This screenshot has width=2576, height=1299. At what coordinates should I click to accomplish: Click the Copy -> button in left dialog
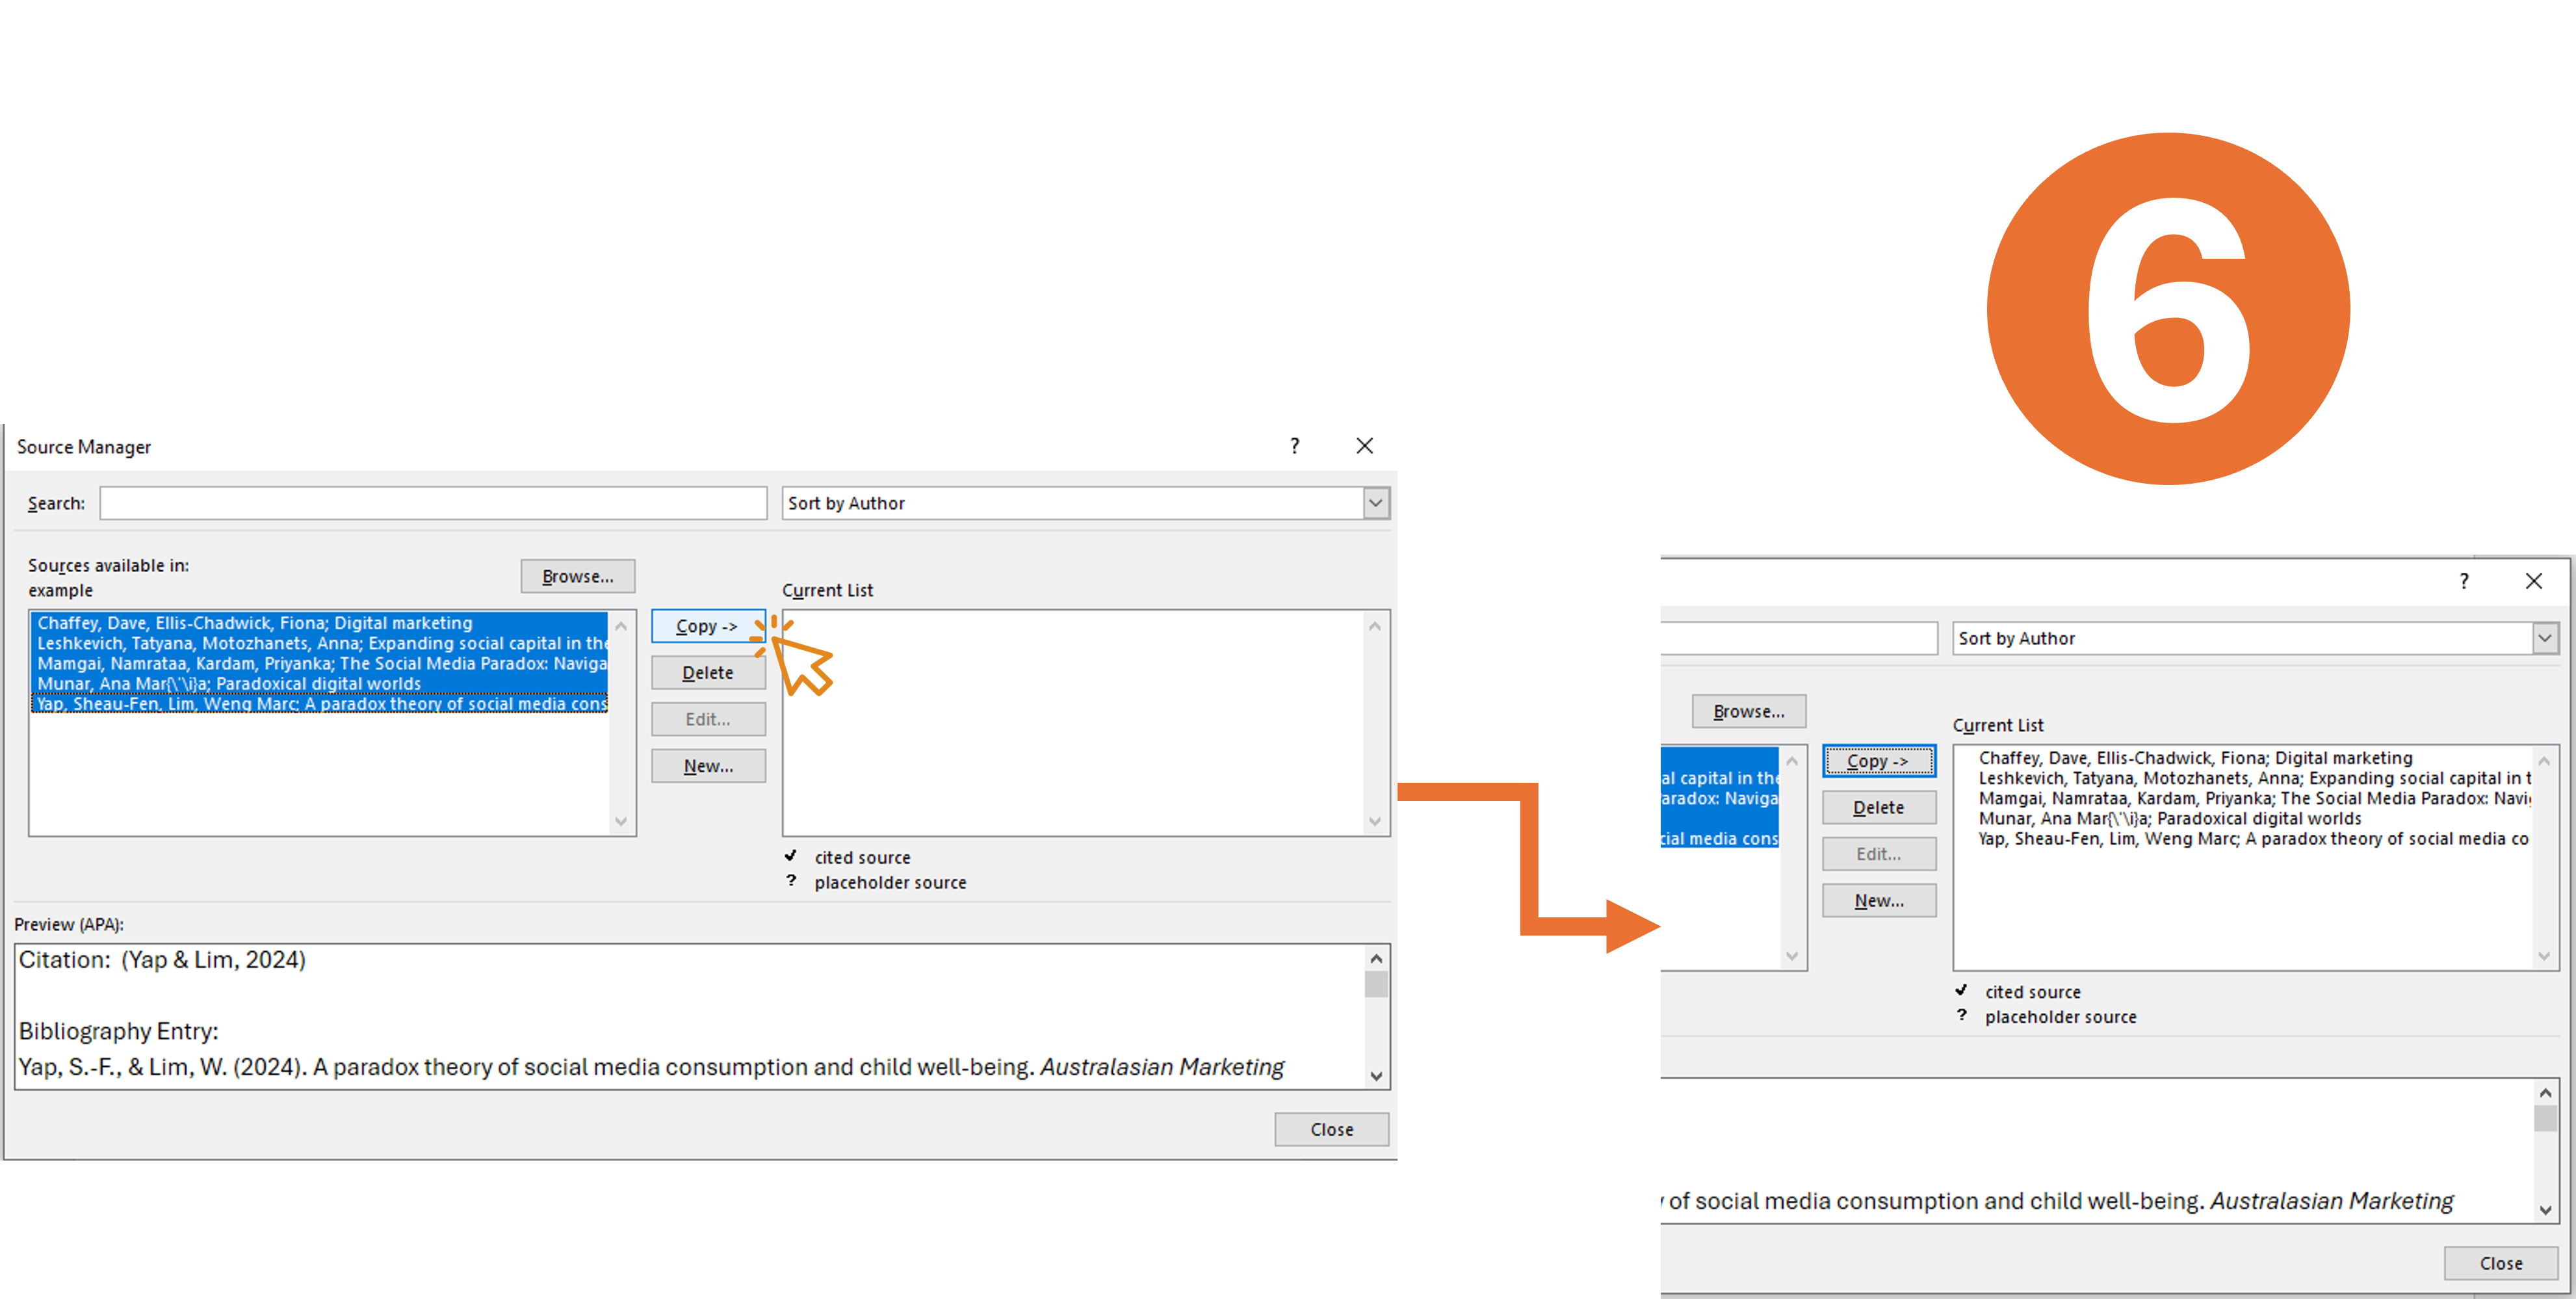pyautogui.click(x=707, y=626)
